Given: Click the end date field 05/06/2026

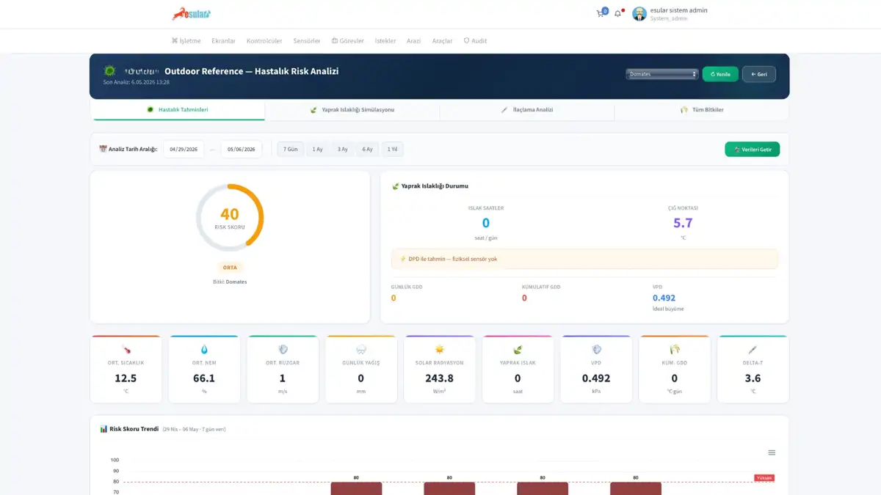Looking at the screenshot, I should tap(241, 150).
